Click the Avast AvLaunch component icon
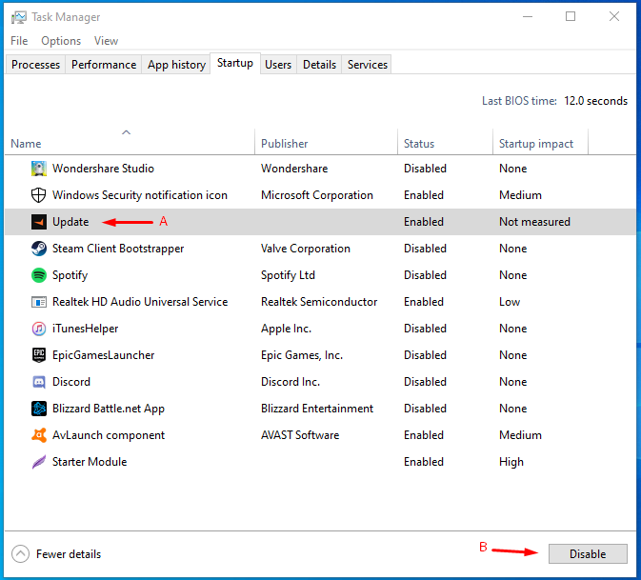 pos(38,435)
